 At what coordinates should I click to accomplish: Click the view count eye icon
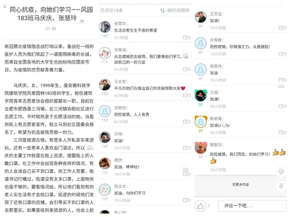[48, 29]
